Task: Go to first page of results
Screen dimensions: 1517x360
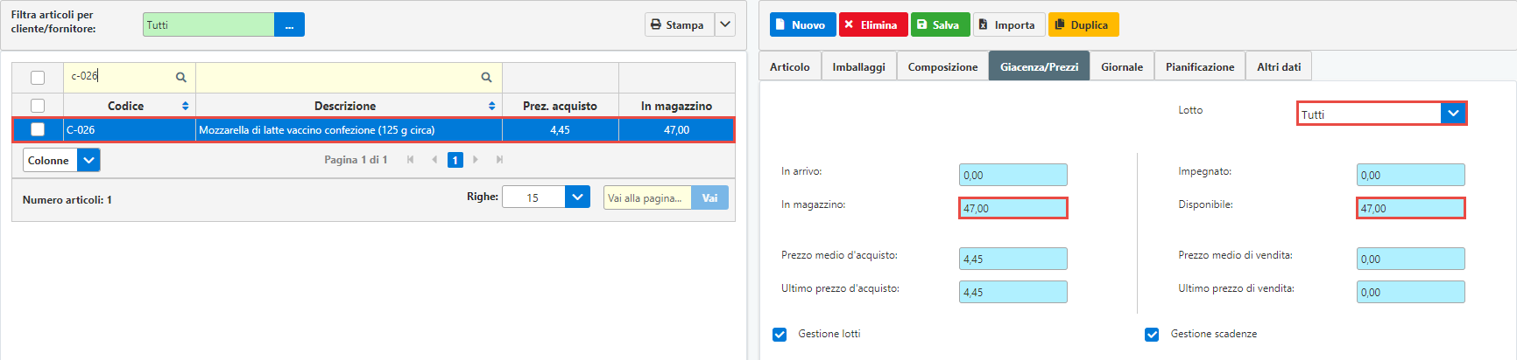Action: pos(410,160)
